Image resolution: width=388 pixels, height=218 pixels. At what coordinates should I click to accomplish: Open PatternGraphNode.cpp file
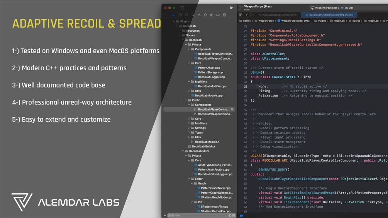coord(215,188)
